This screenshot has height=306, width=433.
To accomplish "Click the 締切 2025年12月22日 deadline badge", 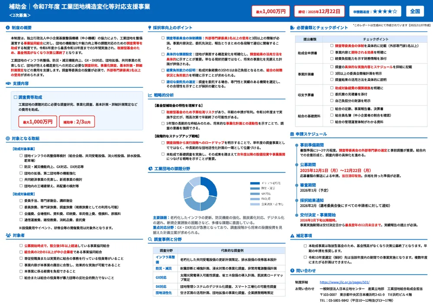I will click(313, 11).
